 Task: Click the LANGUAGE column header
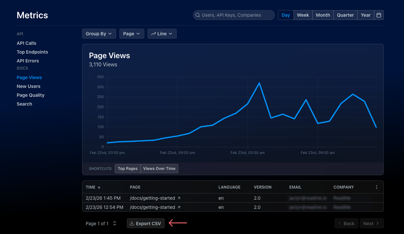tap(229, 187)
